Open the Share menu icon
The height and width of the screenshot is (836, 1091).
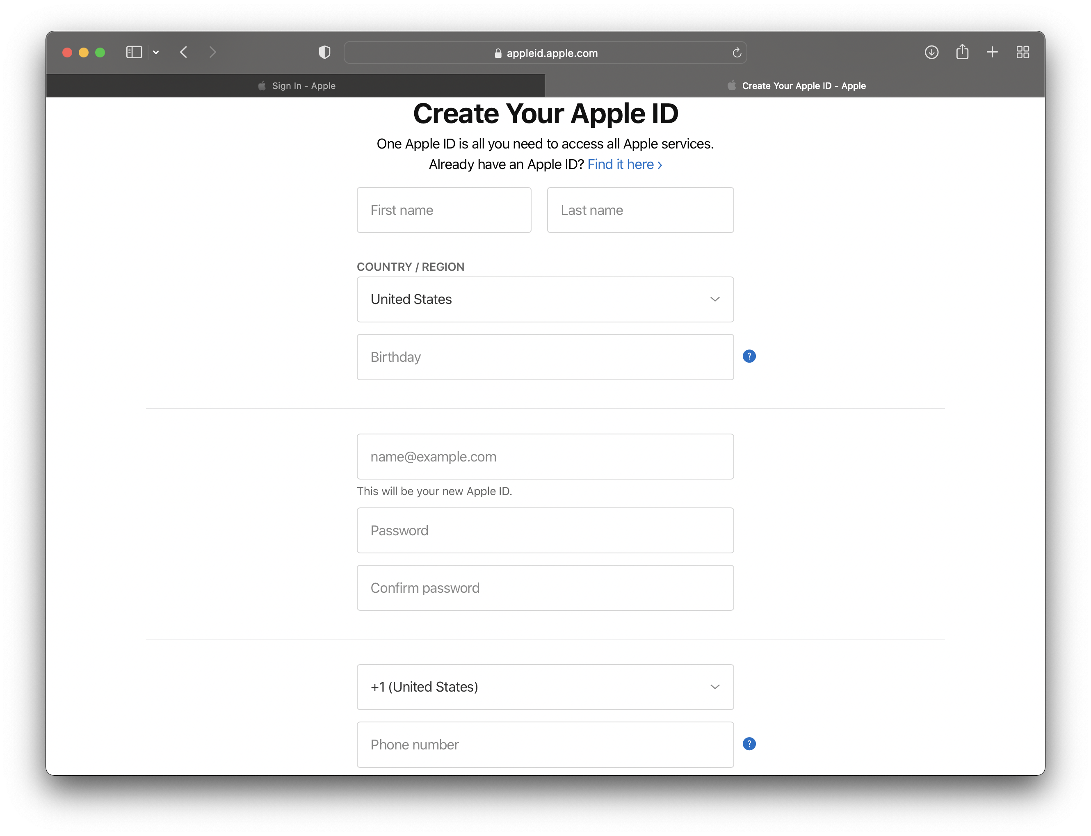(962, 52)
